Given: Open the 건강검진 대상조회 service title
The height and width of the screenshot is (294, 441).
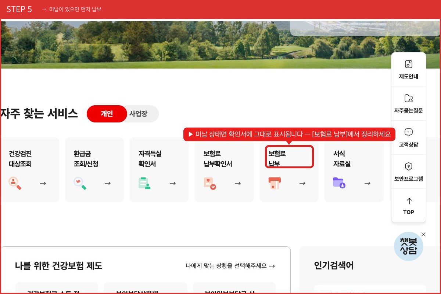Looking at the screenshot, I should click(x=20, y=159).
